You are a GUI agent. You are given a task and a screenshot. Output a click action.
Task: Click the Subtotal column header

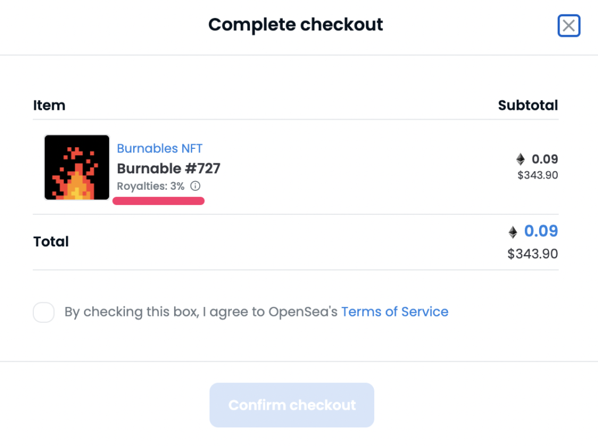[528, 105]
